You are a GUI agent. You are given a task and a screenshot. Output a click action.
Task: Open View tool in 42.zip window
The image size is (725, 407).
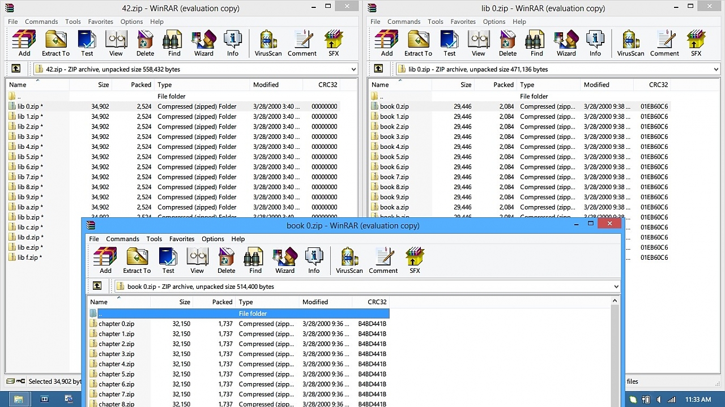tap(116, 43)
